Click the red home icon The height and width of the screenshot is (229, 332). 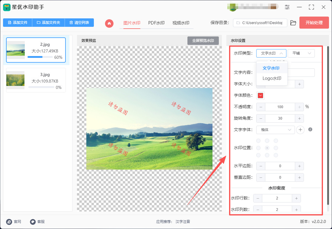[x=109, y=23]
